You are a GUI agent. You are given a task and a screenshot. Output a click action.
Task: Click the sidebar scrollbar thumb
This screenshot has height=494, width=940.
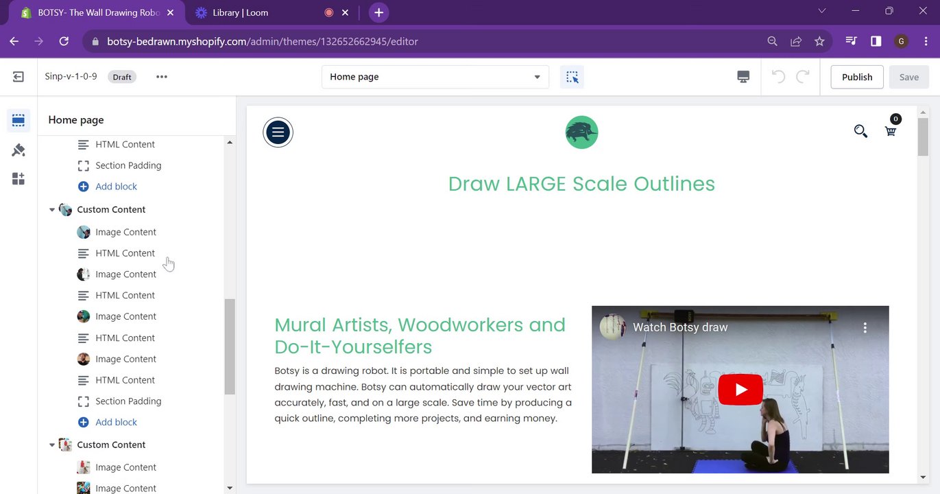(230, 346)
